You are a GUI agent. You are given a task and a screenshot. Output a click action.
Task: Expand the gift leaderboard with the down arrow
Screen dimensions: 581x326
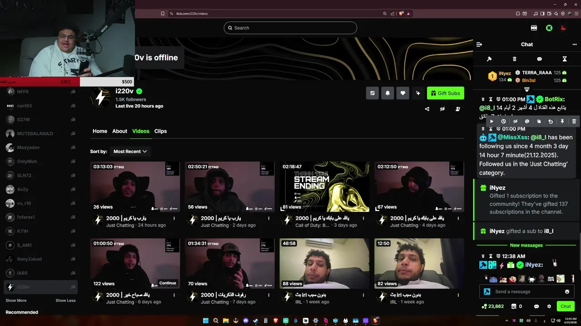click(x=527, y=89)
